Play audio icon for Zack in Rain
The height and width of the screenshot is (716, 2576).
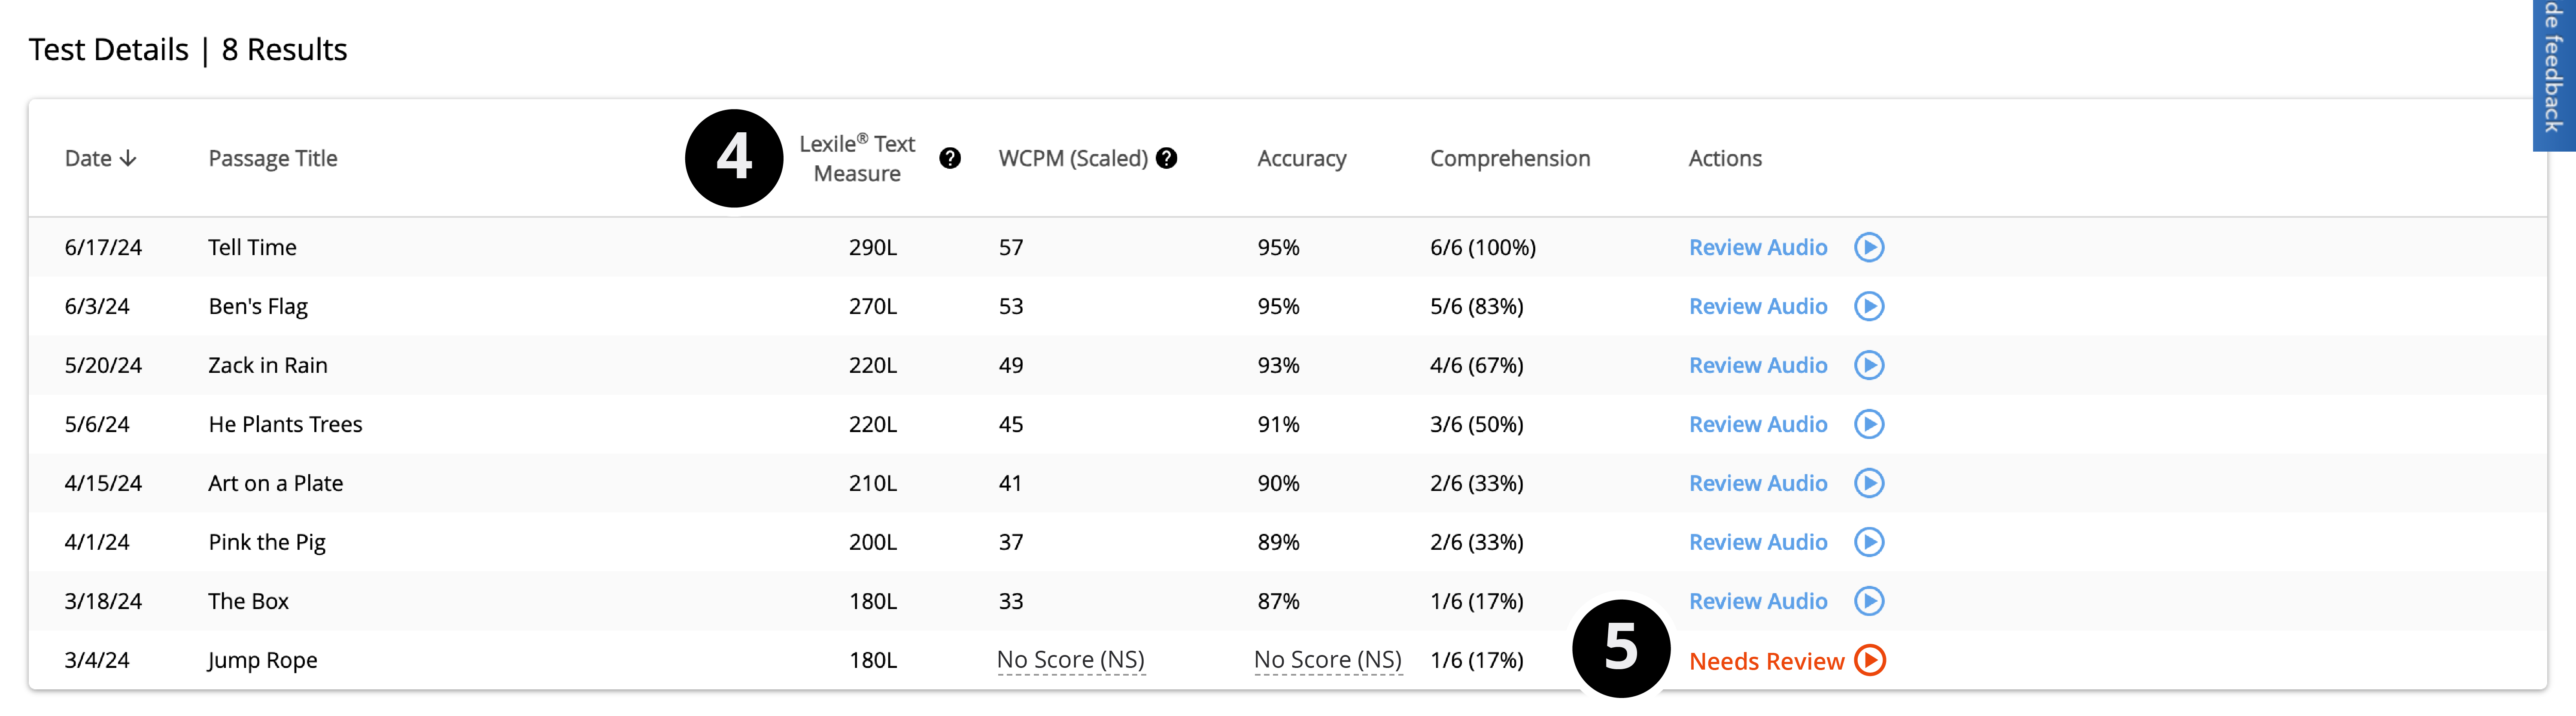(1868, 365)
